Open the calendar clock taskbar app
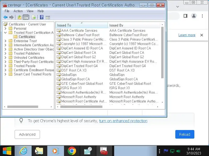Image resolution: width=209 pixels, height=156 pixels. (x=88, y=151)
